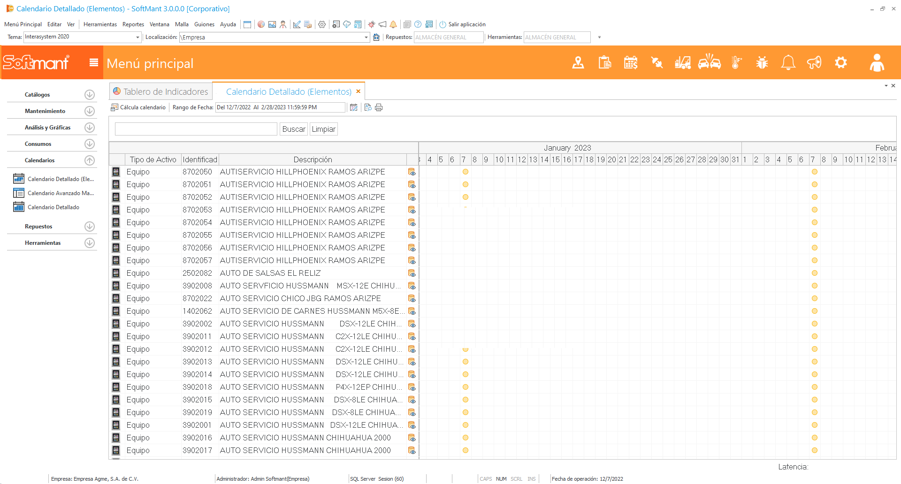Click the document search preview icon
Viewport: 901px width, 484px height.
coord(368,107)
